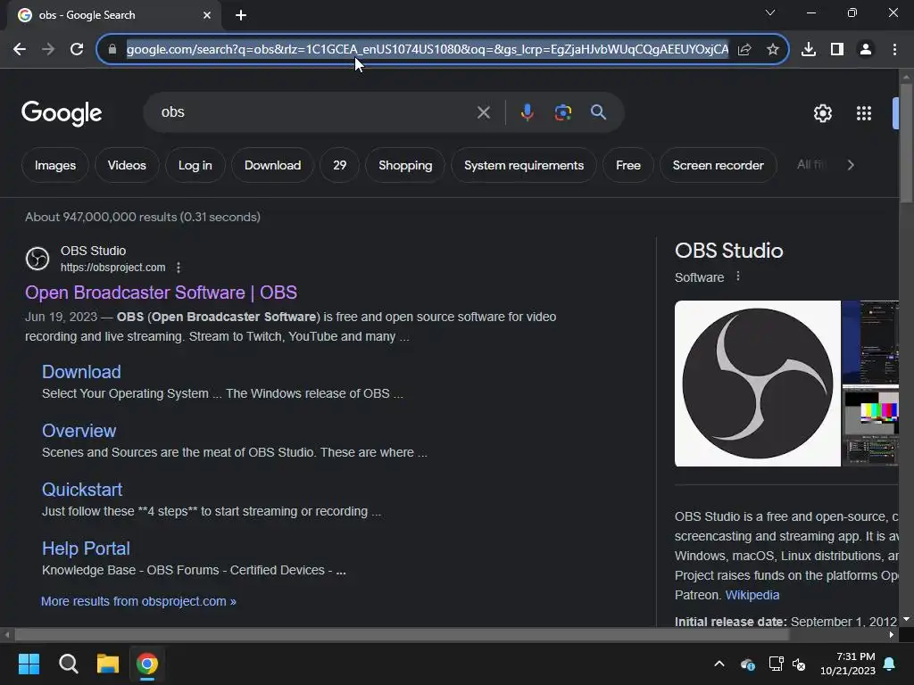This screenshot has width=914, height=685.
Task: Open clock showing 7:31 PM
Action: coord(848,664)
